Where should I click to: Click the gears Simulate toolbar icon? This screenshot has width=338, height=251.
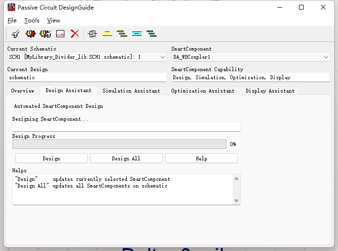pos(31,34)
